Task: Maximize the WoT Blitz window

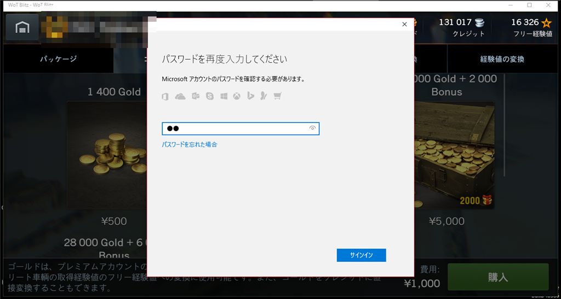Action: [530, 5]
